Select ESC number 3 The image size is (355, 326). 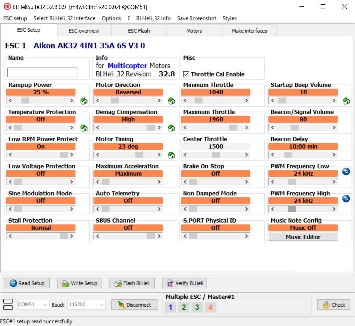(x=197, y=307)
